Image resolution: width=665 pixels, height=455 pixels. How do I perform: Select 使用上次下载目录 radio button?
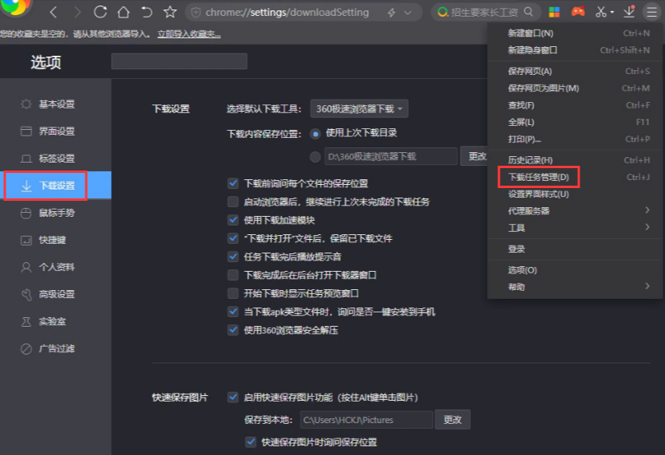tap(315, 134)
